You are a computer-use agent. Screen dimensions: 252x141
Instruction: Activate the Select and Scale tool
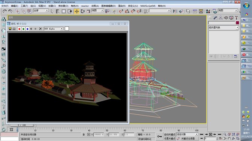pyautogui.click(x=88, y=11)
